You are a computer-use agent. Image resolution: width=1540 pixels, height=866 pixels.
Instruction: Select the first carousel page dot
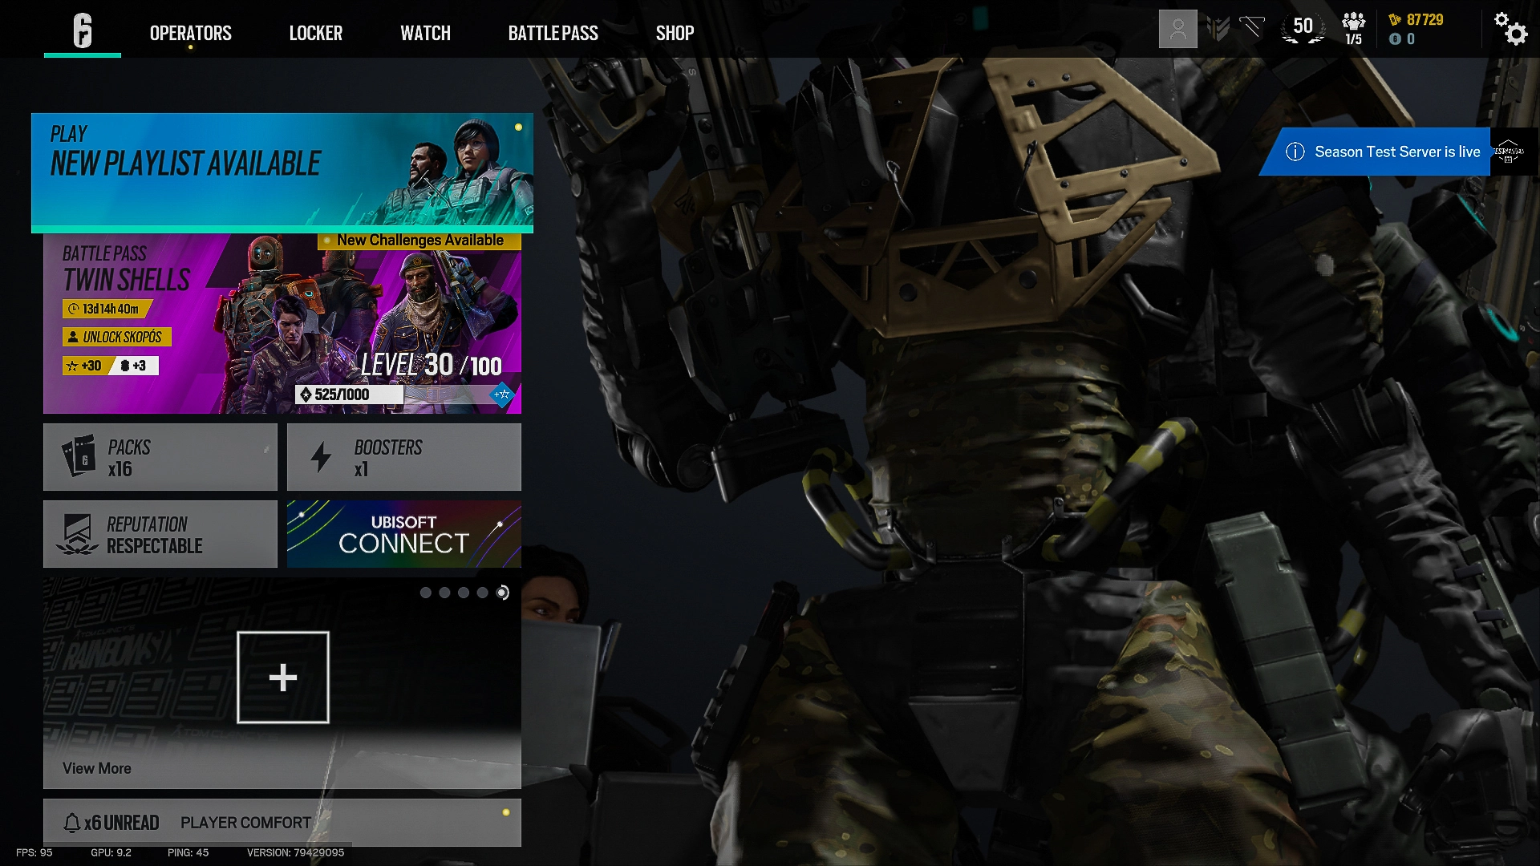[x=426, y=593]
